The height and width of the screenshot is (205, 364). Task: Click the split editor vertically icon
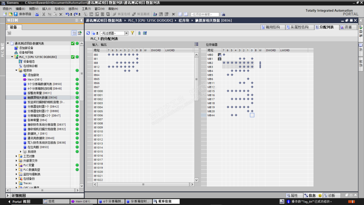[186, 14]
